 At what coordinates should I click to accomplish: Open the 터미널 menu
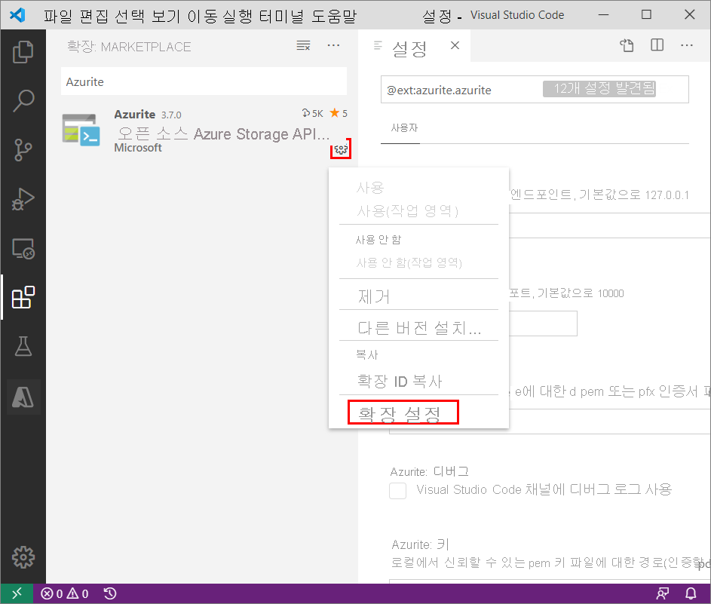click(282, 17)
